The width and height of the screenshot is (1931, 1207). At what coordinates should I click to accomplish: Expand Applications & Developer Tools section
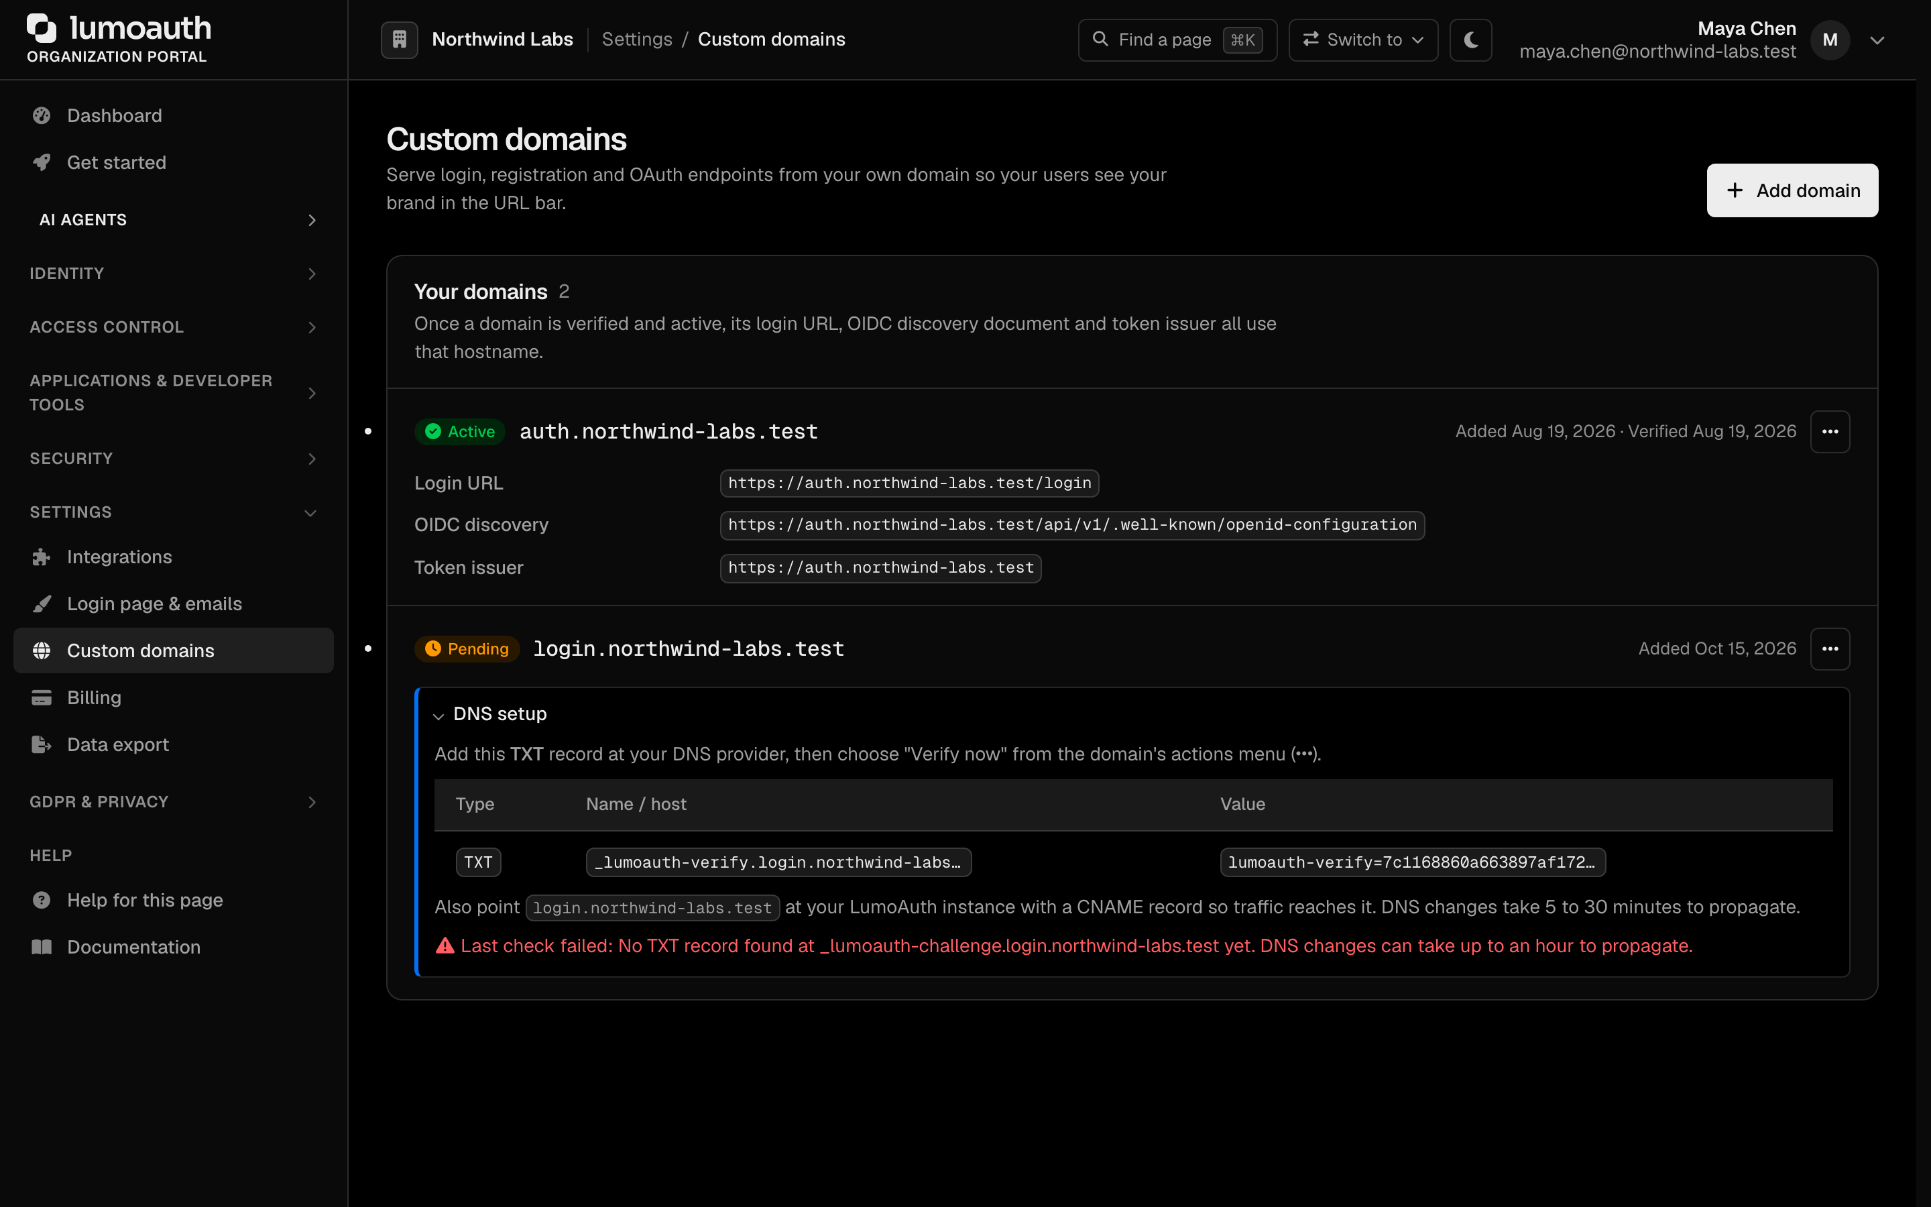(174, 393)
